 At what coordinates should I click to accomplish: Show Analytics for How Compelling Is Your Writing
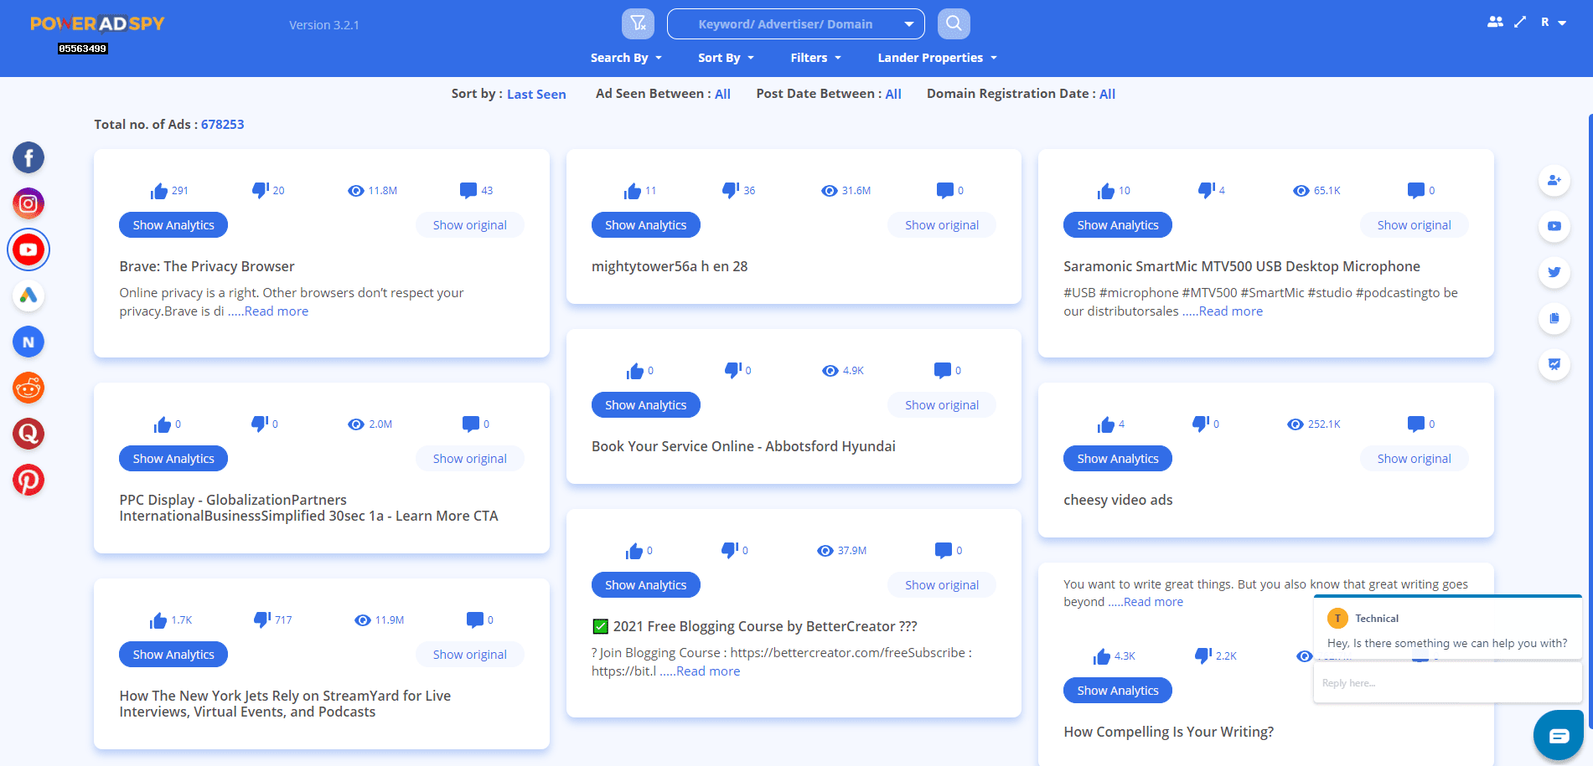click(1118, 691)
